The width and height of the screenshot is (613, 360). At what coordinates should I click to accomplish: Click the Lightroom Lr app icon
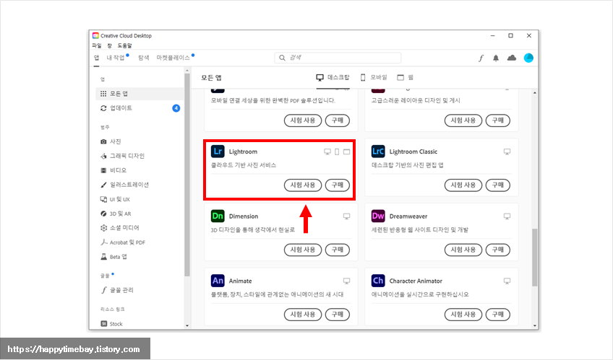[218, 152]
